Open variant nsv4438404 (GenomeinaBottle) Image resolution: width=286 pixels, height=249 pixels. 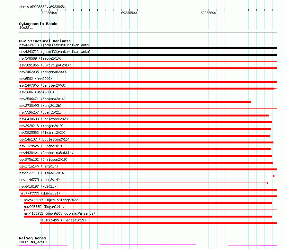click(46, 153)
